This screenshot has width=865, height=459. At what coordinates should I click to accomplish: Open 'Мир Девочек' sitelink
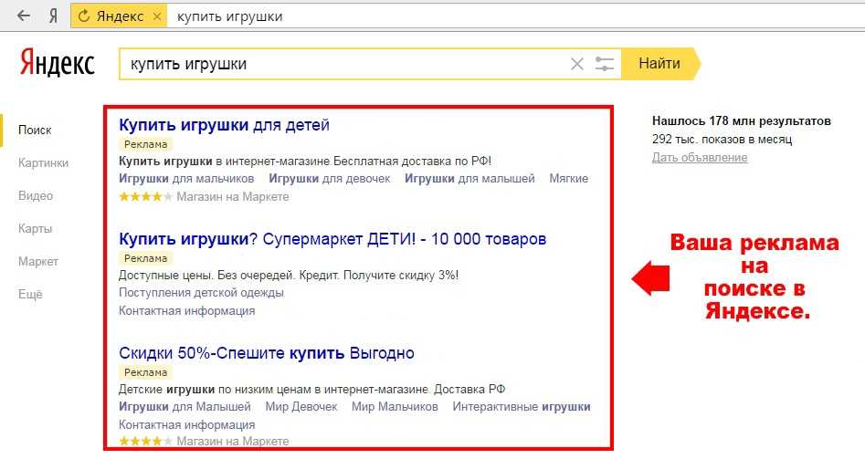tap(301, 407)
